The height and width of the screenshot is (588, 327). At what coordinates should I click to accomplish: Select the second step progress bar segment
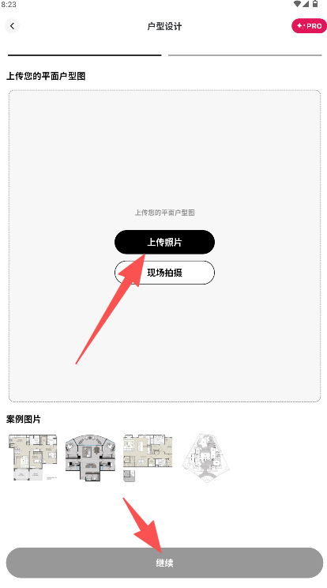(245, 55)
